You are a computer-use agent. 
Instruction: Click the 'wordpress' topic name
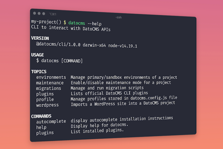tap(47, 105)
